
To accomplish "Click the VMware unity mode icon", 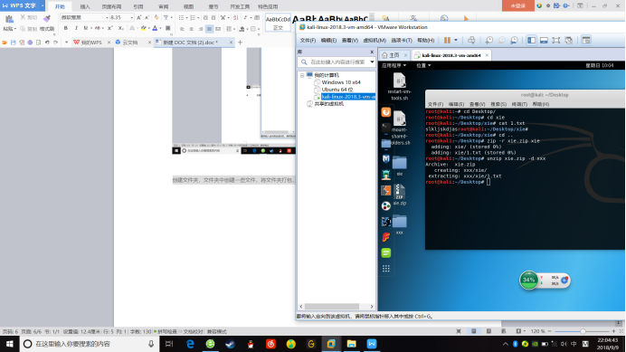I will [x=569, y=40].
